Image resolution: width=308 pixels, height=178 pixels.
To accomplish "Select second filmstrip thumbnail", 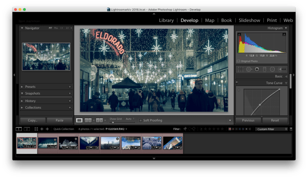I will (x=48, y=143).
